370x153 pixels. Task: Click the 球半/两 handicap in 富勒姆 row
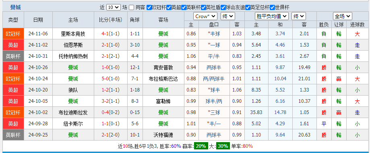point(214,101)
